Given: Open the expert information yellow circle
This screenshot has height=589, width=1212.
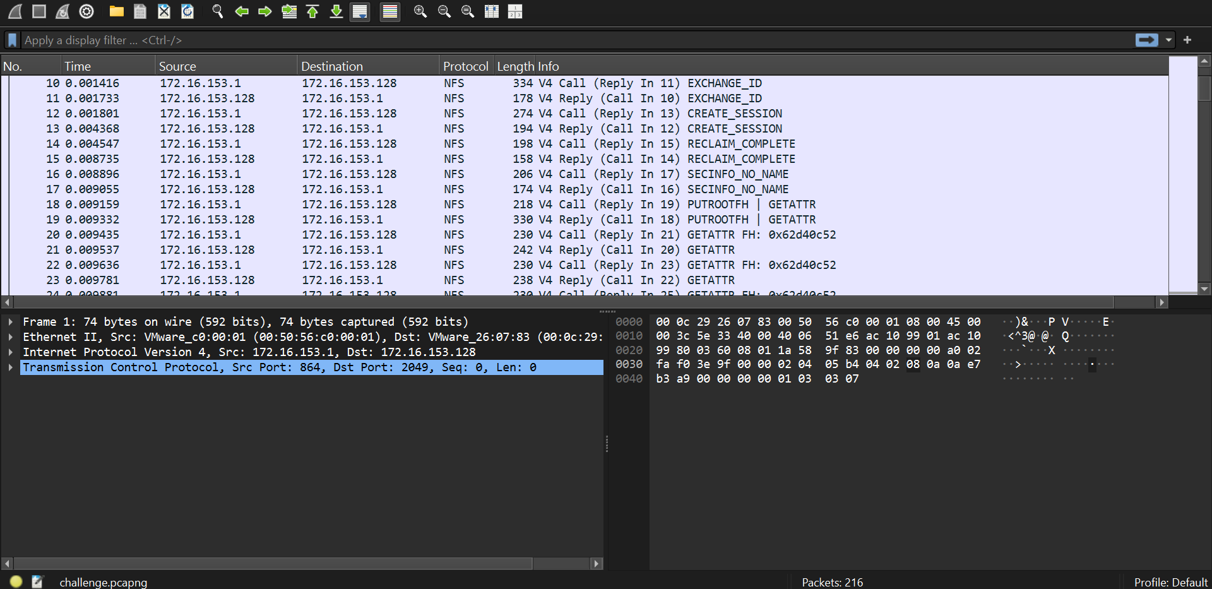Looking at the screenshot, I should (16, 581).
